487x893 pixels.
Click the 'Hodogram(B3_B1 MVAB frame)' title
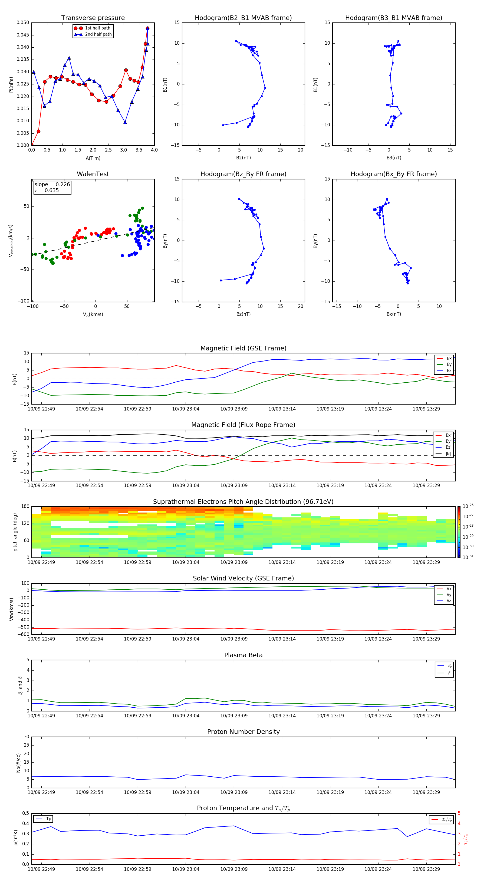(394, 18)
